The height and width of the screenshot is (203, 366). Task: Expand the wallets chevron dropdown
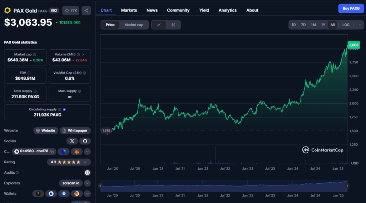pyautogui.click(x=87, y=194)
